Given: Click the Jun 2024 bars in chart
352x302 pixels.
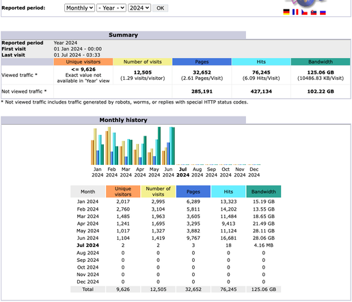Looking at the screenshot, I should pos(168,146).
